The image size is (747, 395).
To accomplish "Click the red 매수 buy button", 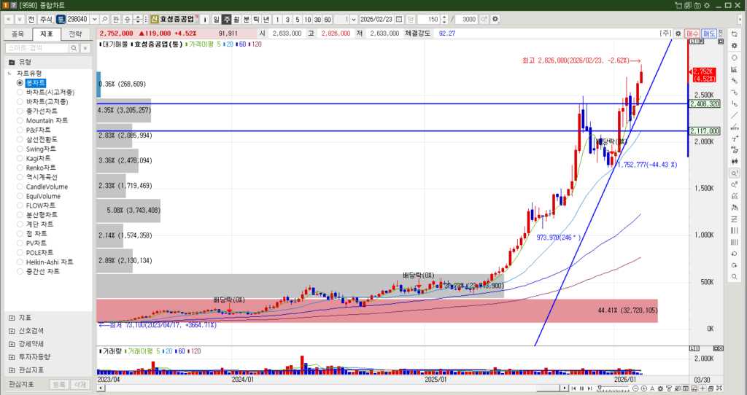I will 693,34.
